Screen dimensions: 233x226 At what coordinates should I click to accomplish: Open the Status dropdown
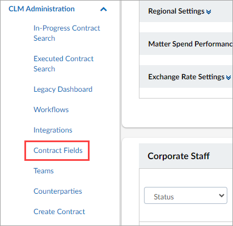pos(185,195)
